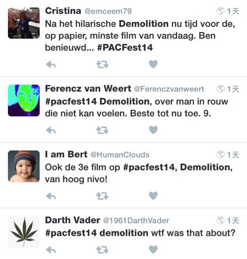Tap the globe icon on Cristina's tweet

(x=220, y=11)
